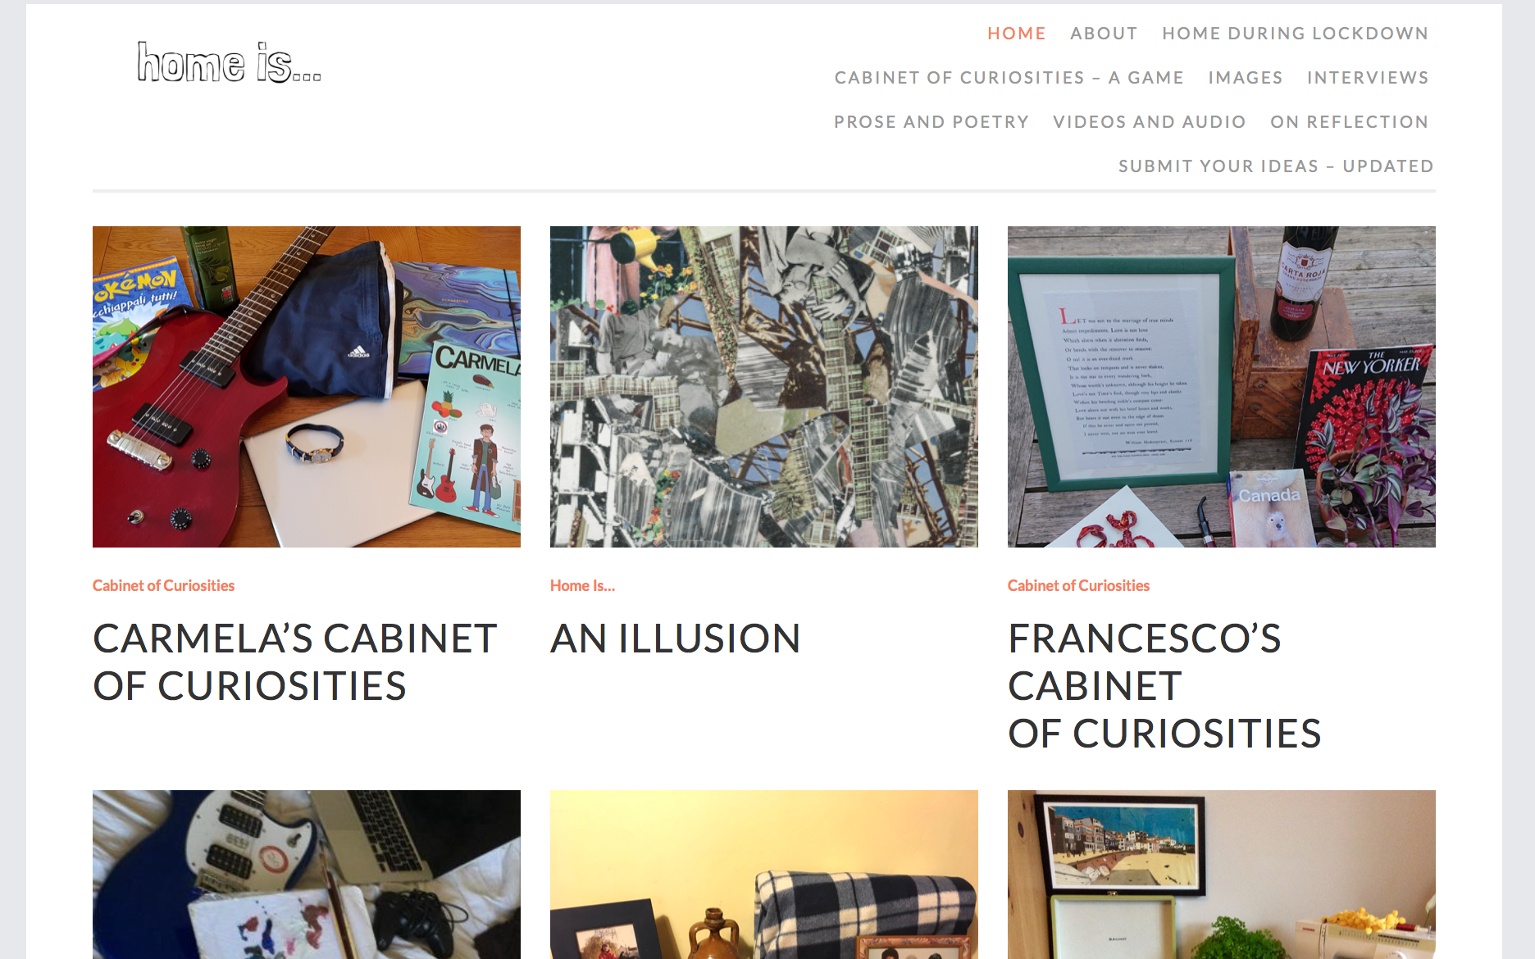
Task: Open Francesco's Cabinet of Curiosities title
Action: (1164, 686)
